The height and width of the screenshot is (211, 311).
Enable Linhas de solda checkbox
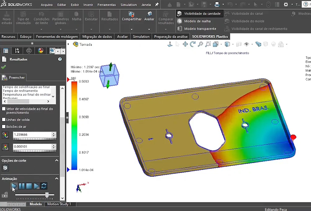4,120
